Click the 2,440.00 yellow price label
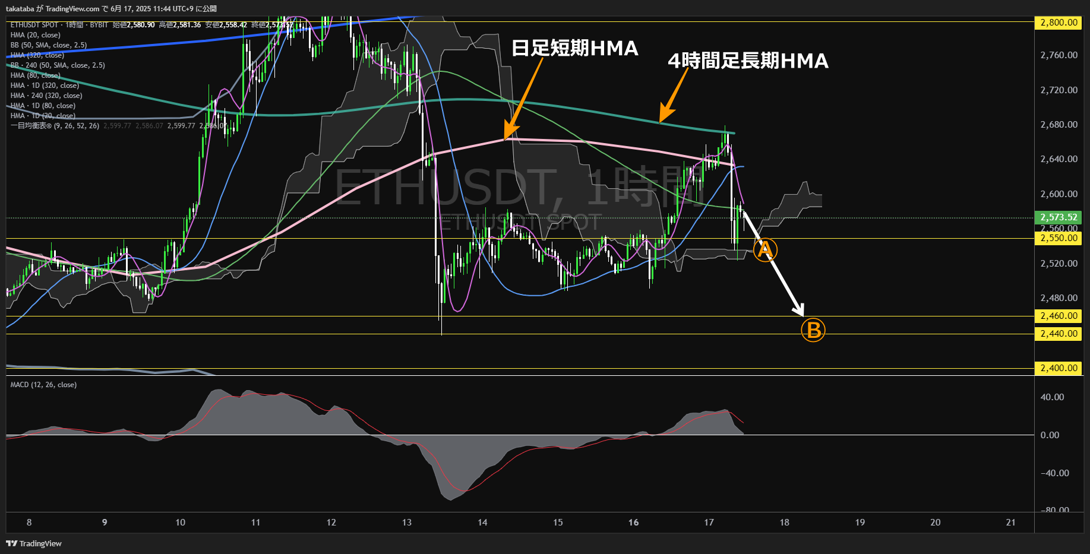 (x=1059, y=334)
